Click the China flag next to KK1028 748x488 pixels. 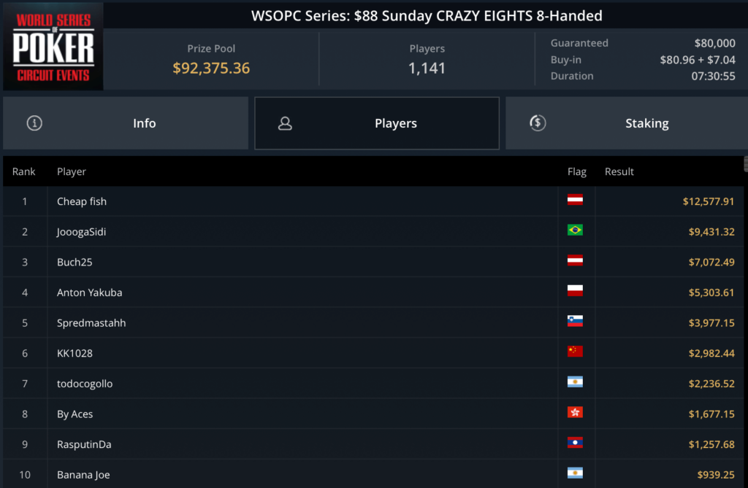point(575,352)
